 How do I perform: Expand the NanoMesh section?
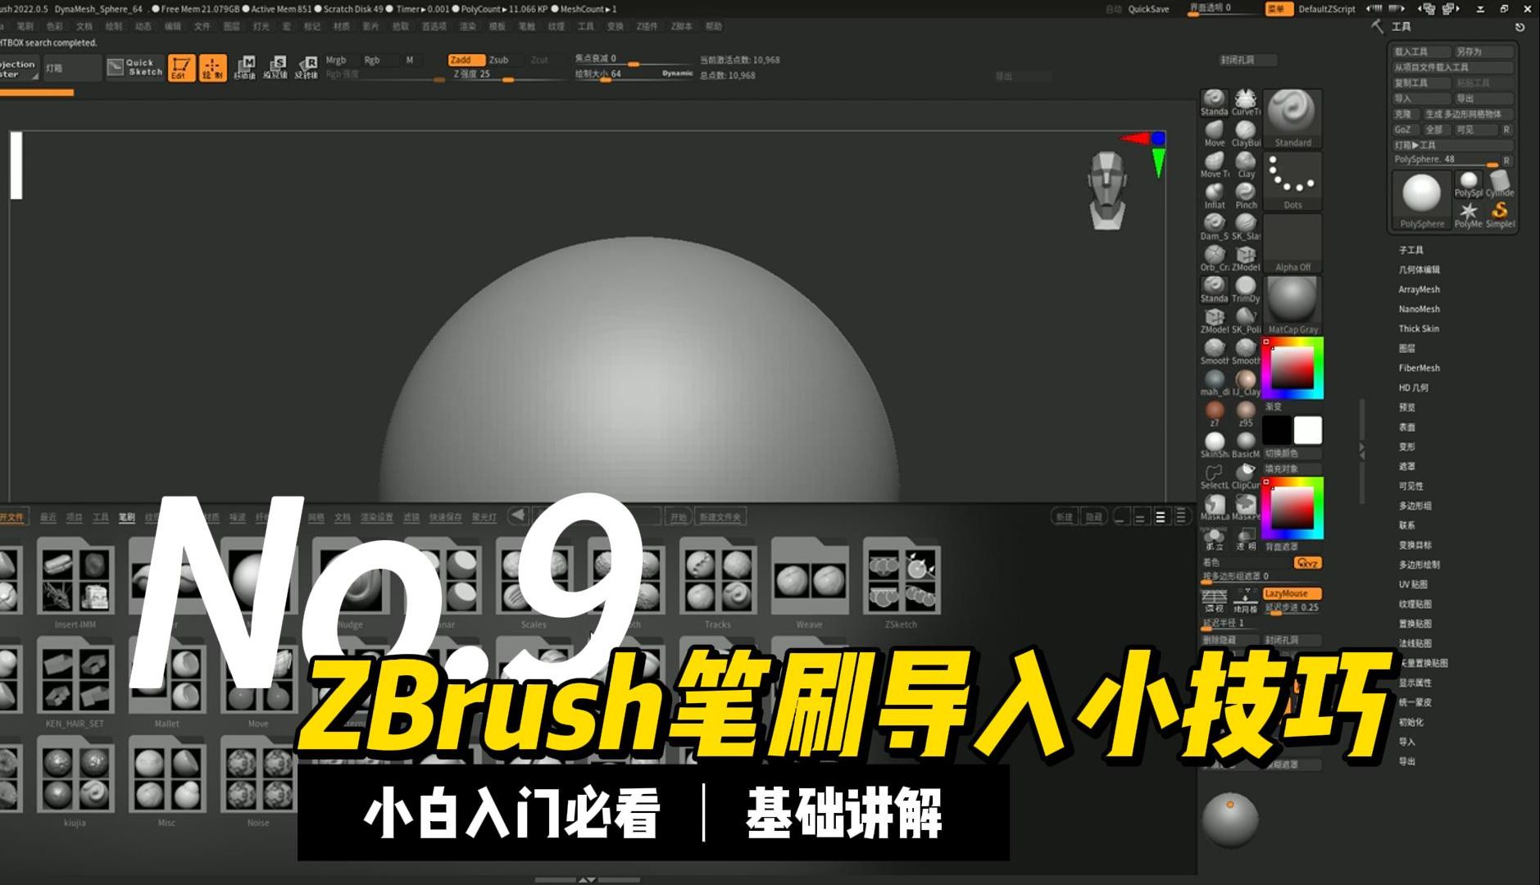pyautogui.click(x=1419, y=309)
